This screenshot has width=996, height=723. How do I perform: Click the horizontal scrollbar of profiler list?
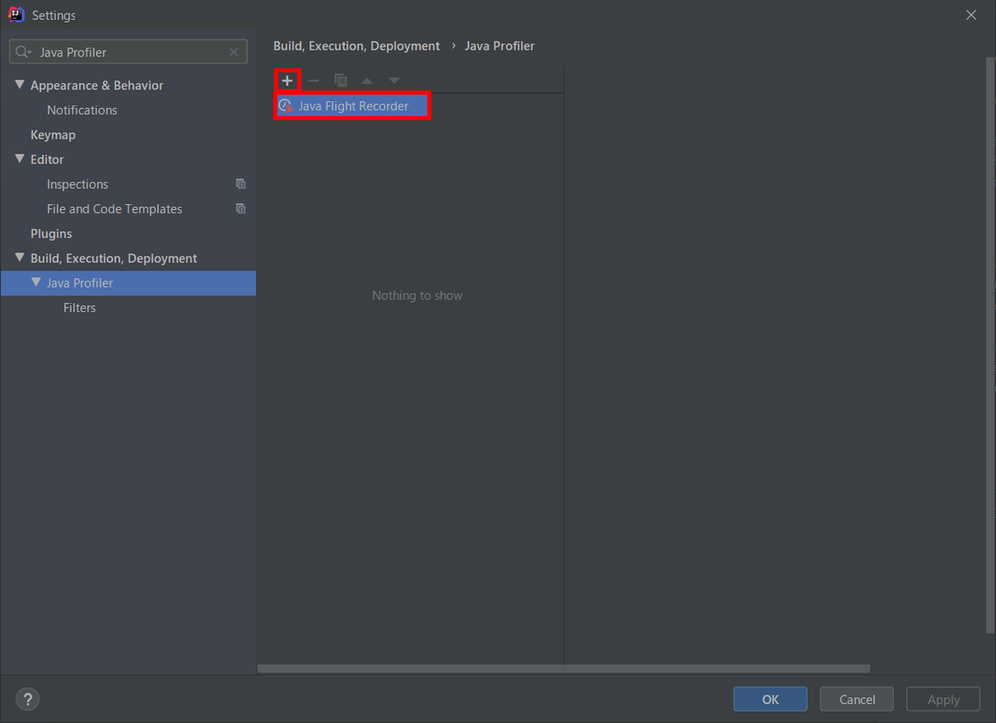click(564, 668)
